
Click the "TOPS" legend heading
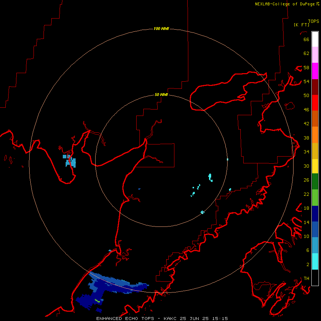(x=314, y=21)
